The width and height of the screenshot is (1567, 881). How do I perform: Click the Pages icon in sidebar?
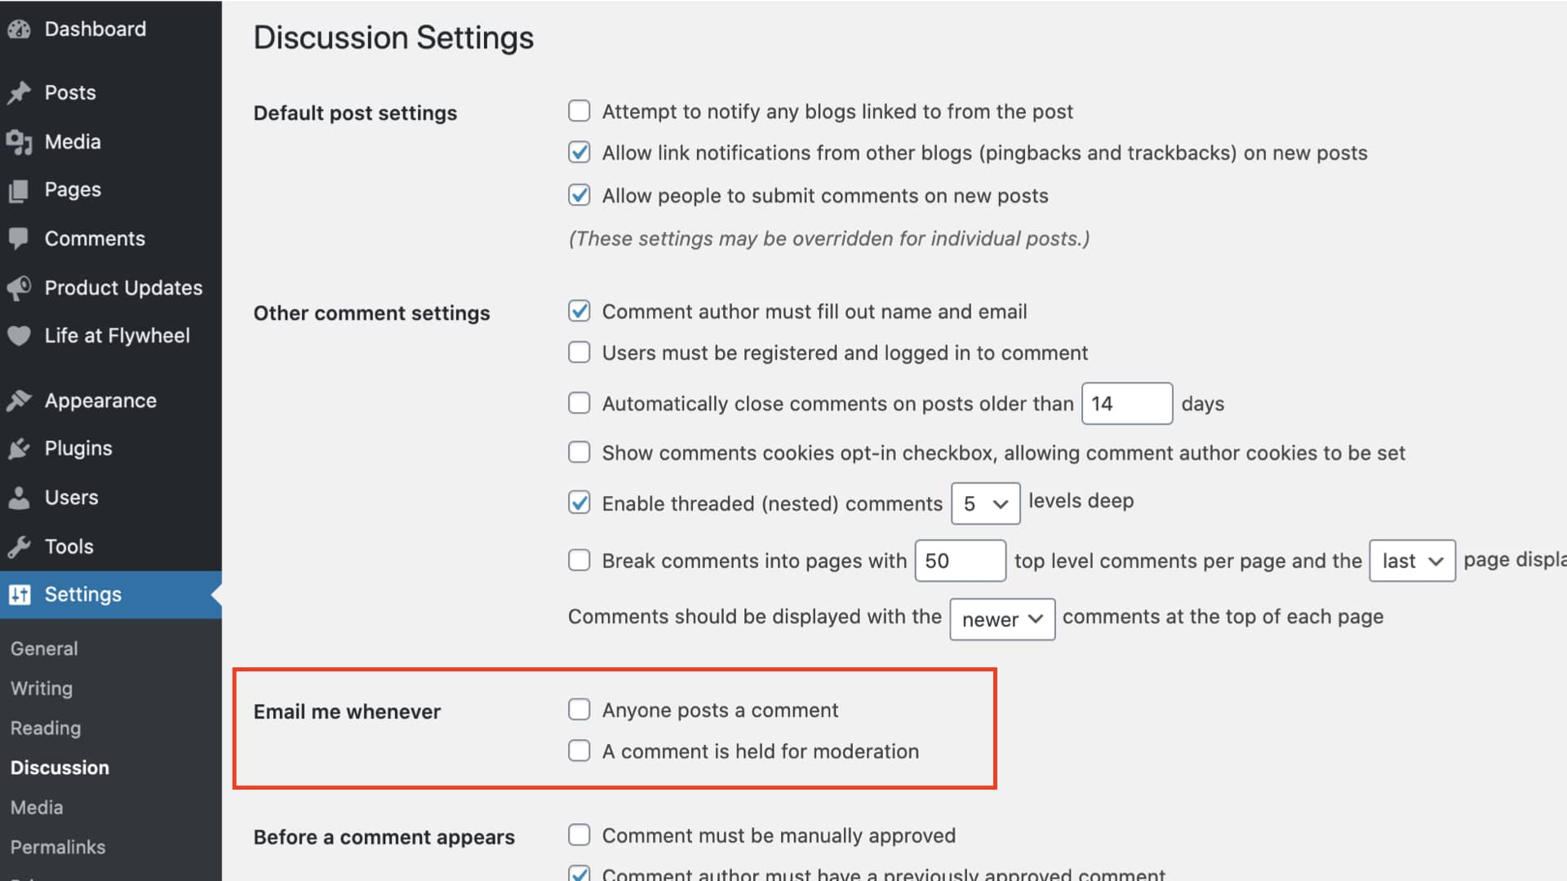click(x=19, y=190)
